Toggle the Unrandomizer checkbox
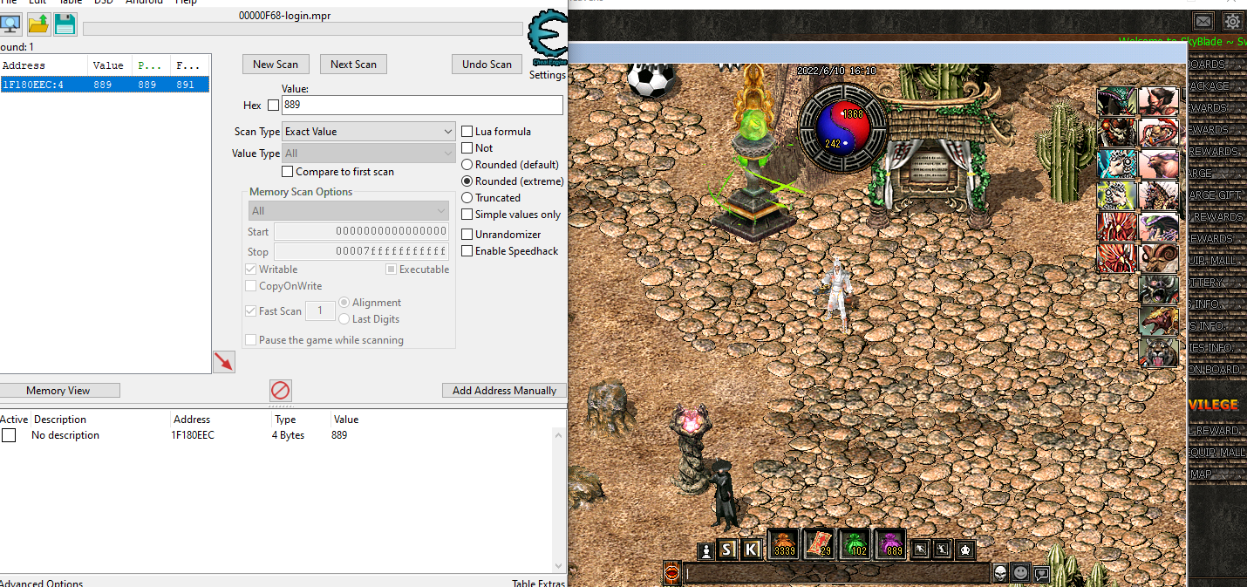Screen dimensions: 1247x587 click(x=467, y=235)
